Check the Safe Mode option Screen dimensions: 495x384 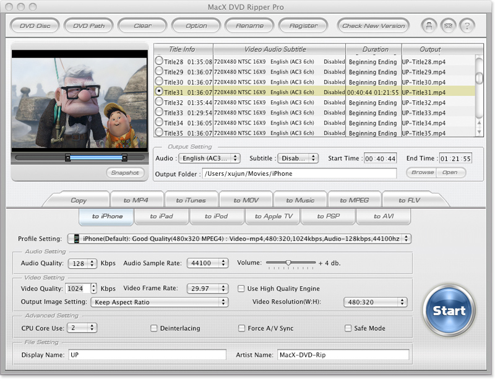click(348, 328)
